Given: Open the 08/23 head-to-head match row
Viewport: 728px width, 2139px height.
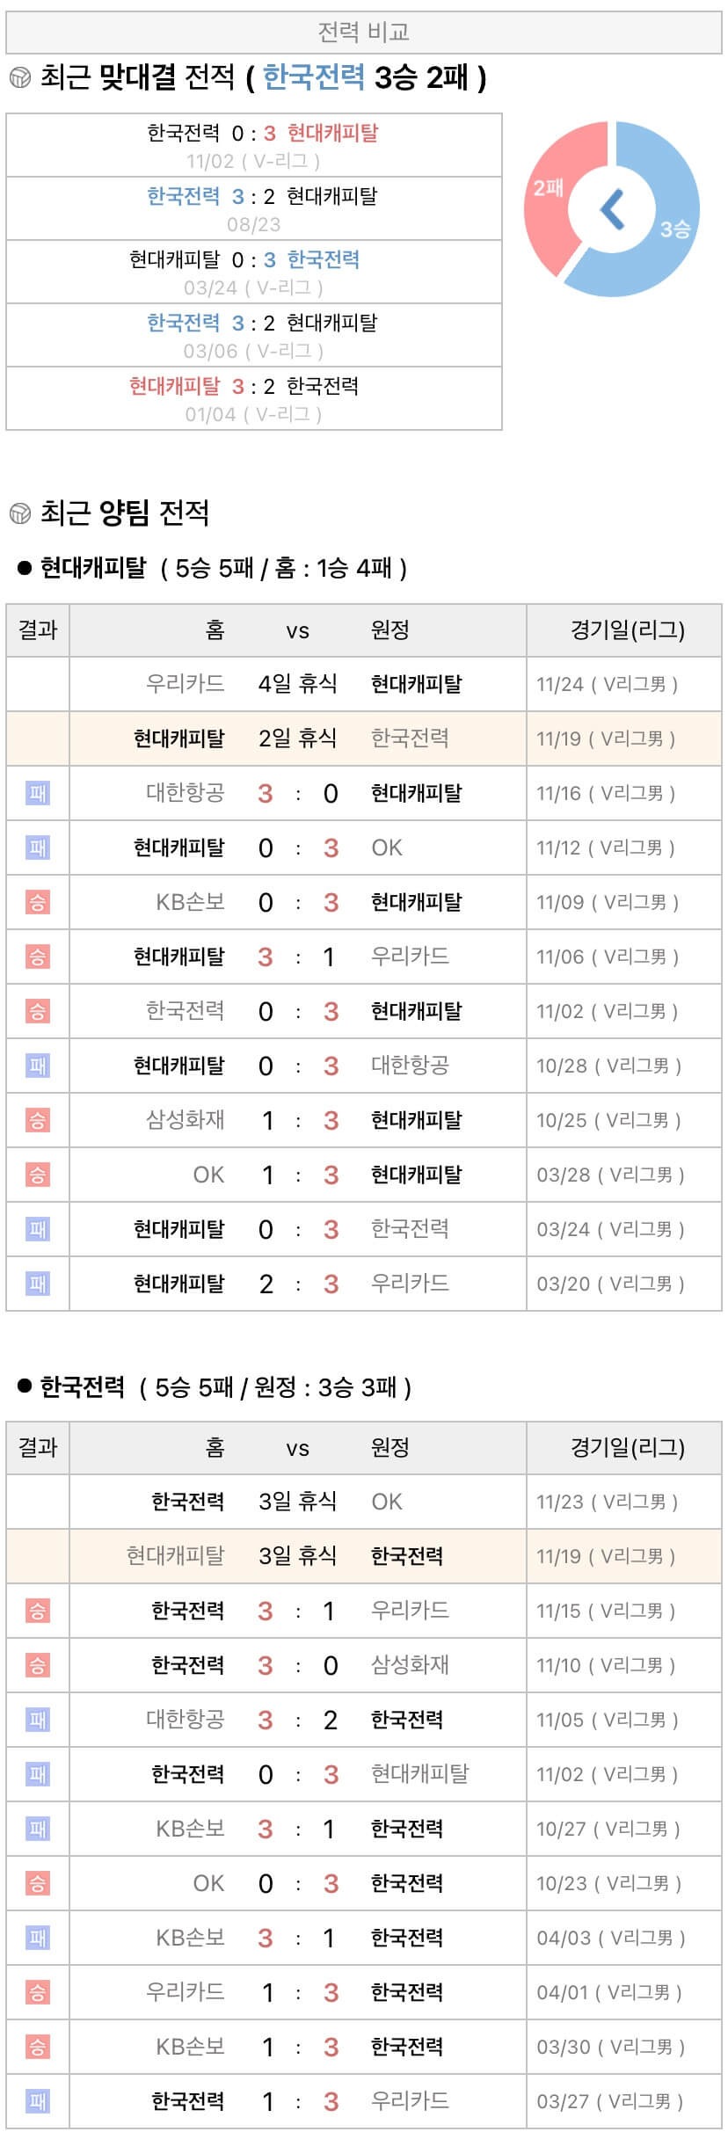Looking at the screenshot, I should coord(253,208).
